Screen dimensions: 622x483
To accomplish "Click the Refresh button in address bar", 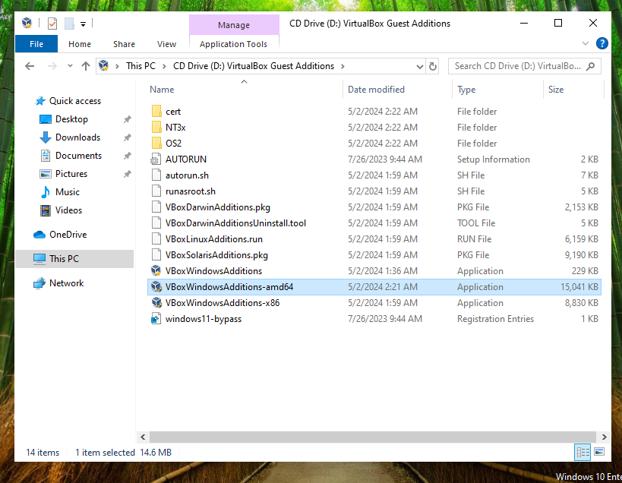I will click(x=433, y=66).
